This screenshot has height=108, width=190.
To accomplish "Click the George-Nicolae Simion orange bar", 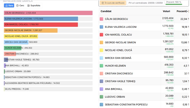I will 31,30.
